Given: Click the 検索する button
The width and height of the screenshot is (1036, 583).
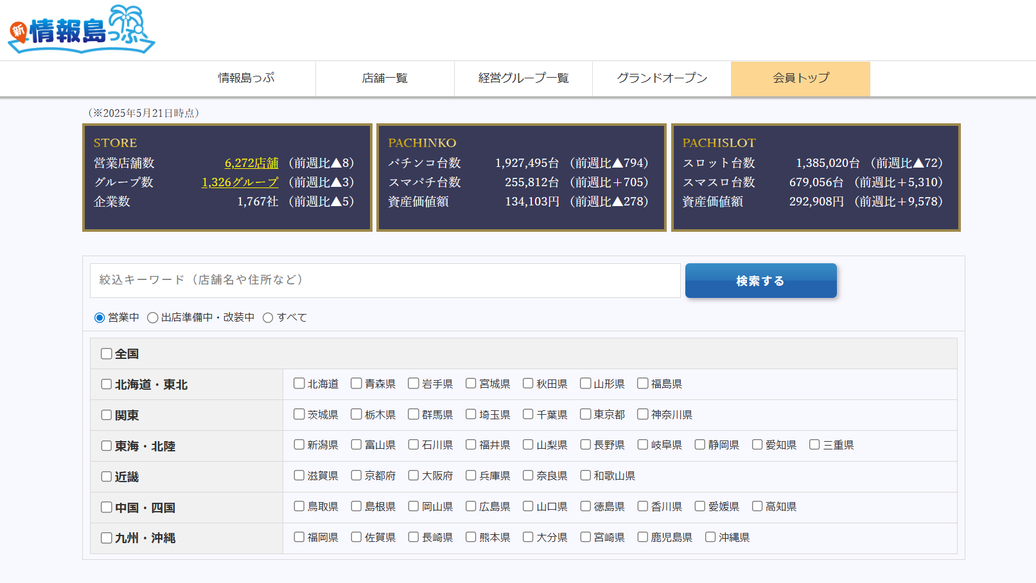Looking at the screenshot, I should coord(760,281).
